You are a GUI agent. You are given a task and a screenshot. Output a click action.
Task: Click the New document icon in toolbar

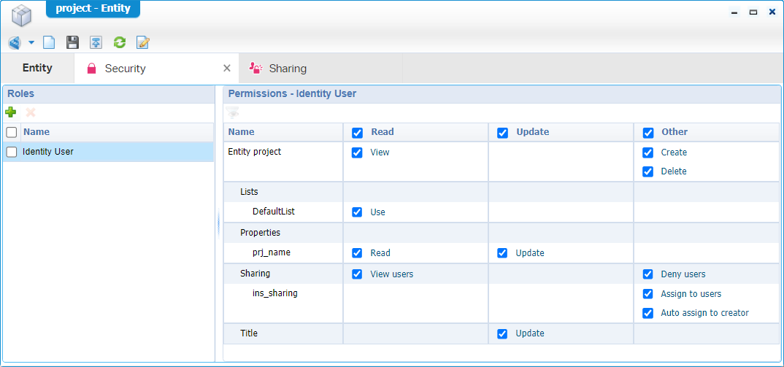[49, 43]
